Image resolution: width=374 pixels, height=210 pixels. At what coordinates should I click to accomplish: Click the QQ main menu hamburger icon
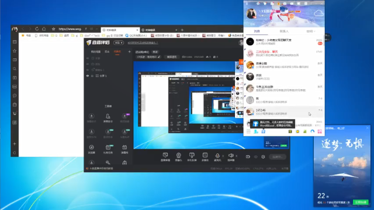coord(248,131)
